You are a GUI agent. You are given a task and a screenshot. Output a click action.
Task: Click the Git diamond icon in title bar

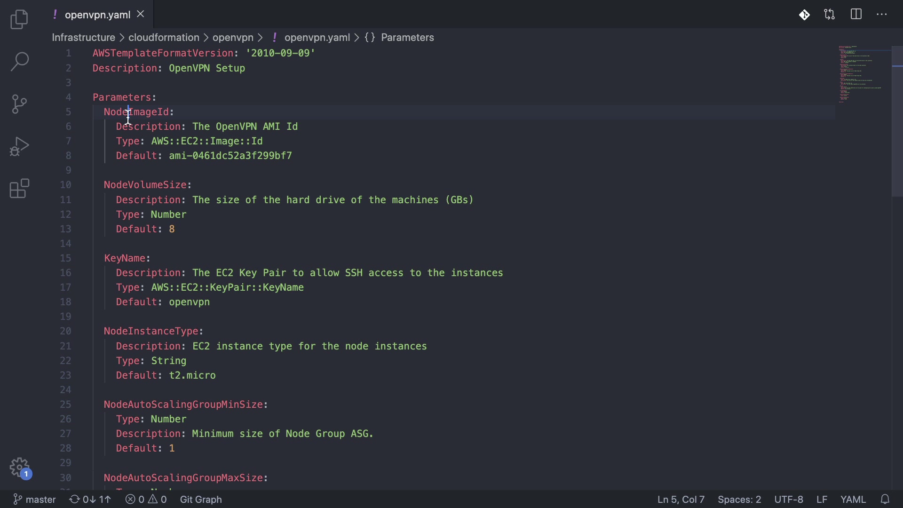[804, 15]
